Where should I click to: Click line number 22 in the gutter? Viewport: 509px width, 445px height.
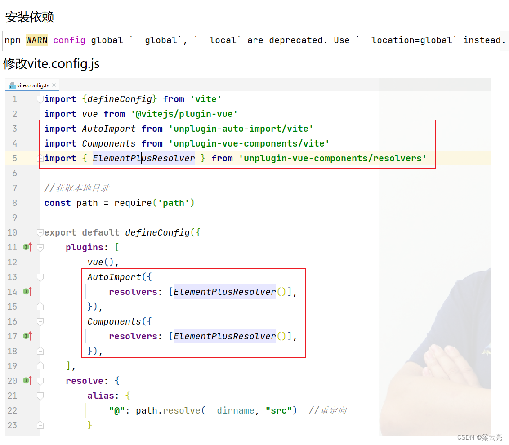click(x=12, y=410)
